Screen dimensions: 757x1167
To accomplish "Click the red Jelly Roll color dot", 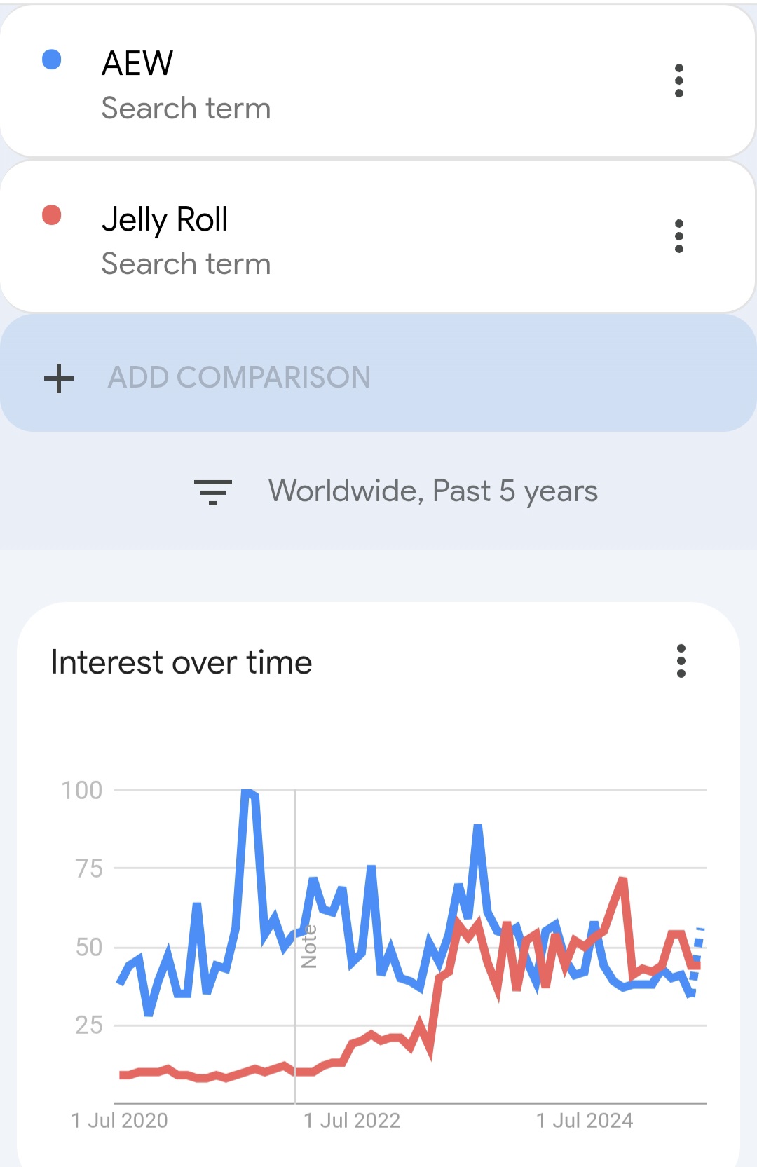I will (52, 215).
